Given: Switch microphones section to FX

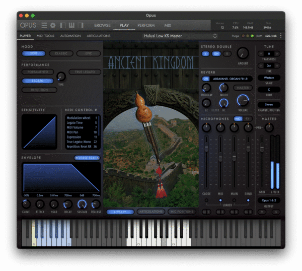Looking at the screenshot, I should tap(248, 119).
